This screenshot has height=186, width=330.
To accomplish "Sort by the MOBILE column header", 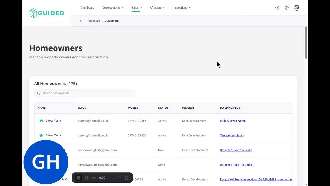I will pos(133,108).
